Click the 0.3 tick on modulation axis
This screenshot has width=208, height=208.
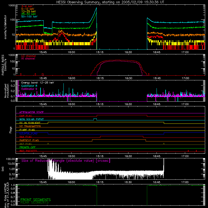(x=13, y=86)
